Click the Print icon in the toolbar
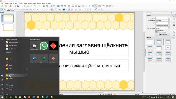 pyautogui.click(x=18, y=6)
